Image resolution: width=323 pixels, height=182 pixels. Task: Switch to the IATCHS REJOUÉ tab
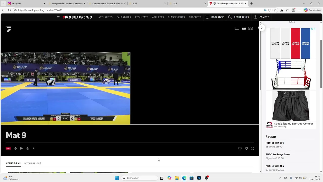coord(33,164)
